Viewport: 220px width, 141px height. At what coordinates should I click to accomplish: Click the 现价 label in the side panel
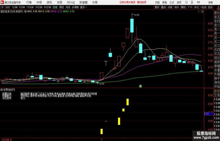click(217, 58)
